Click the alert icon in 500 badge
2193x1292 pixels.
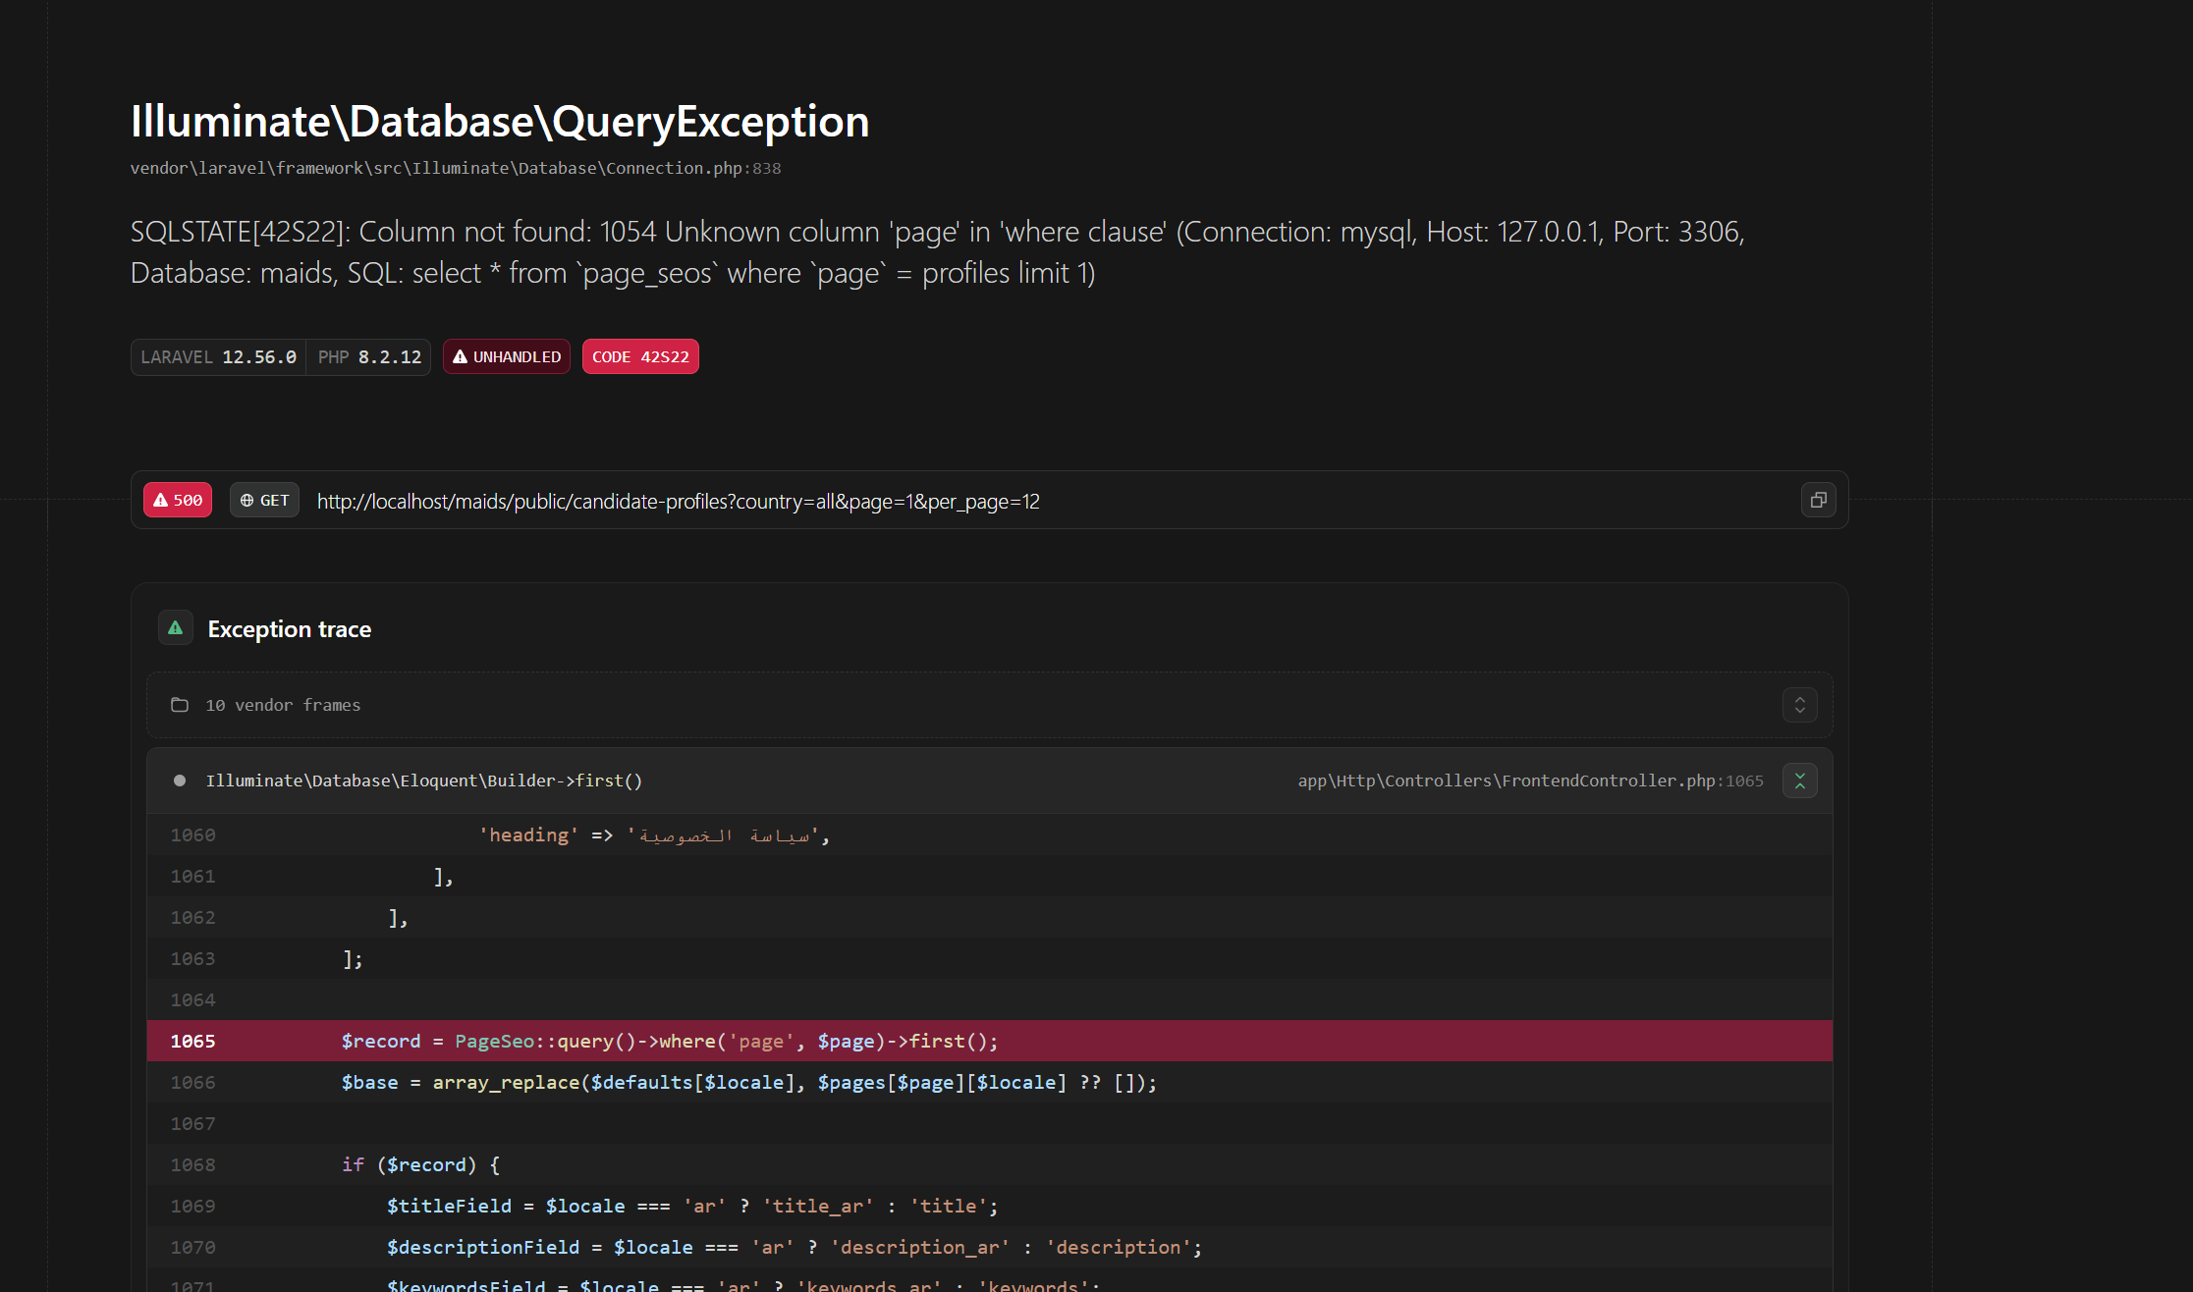tap(161, 501)
